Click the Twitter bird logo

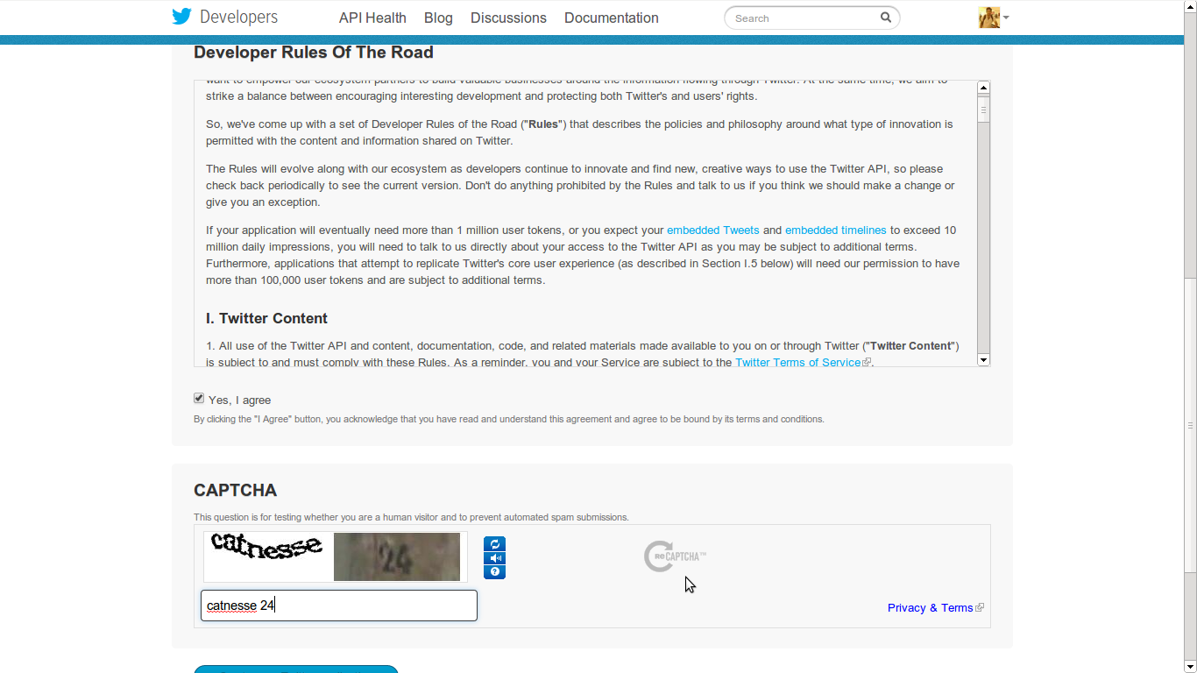[181, 17]
